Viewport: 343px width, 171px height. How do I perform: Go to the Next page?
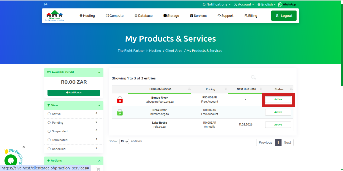pos(287,143)
